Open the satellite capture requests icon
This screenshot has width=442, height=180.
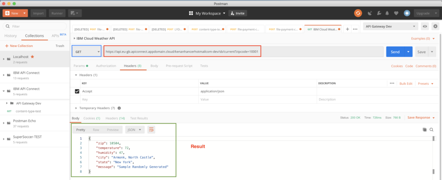[x=370, y=13]
